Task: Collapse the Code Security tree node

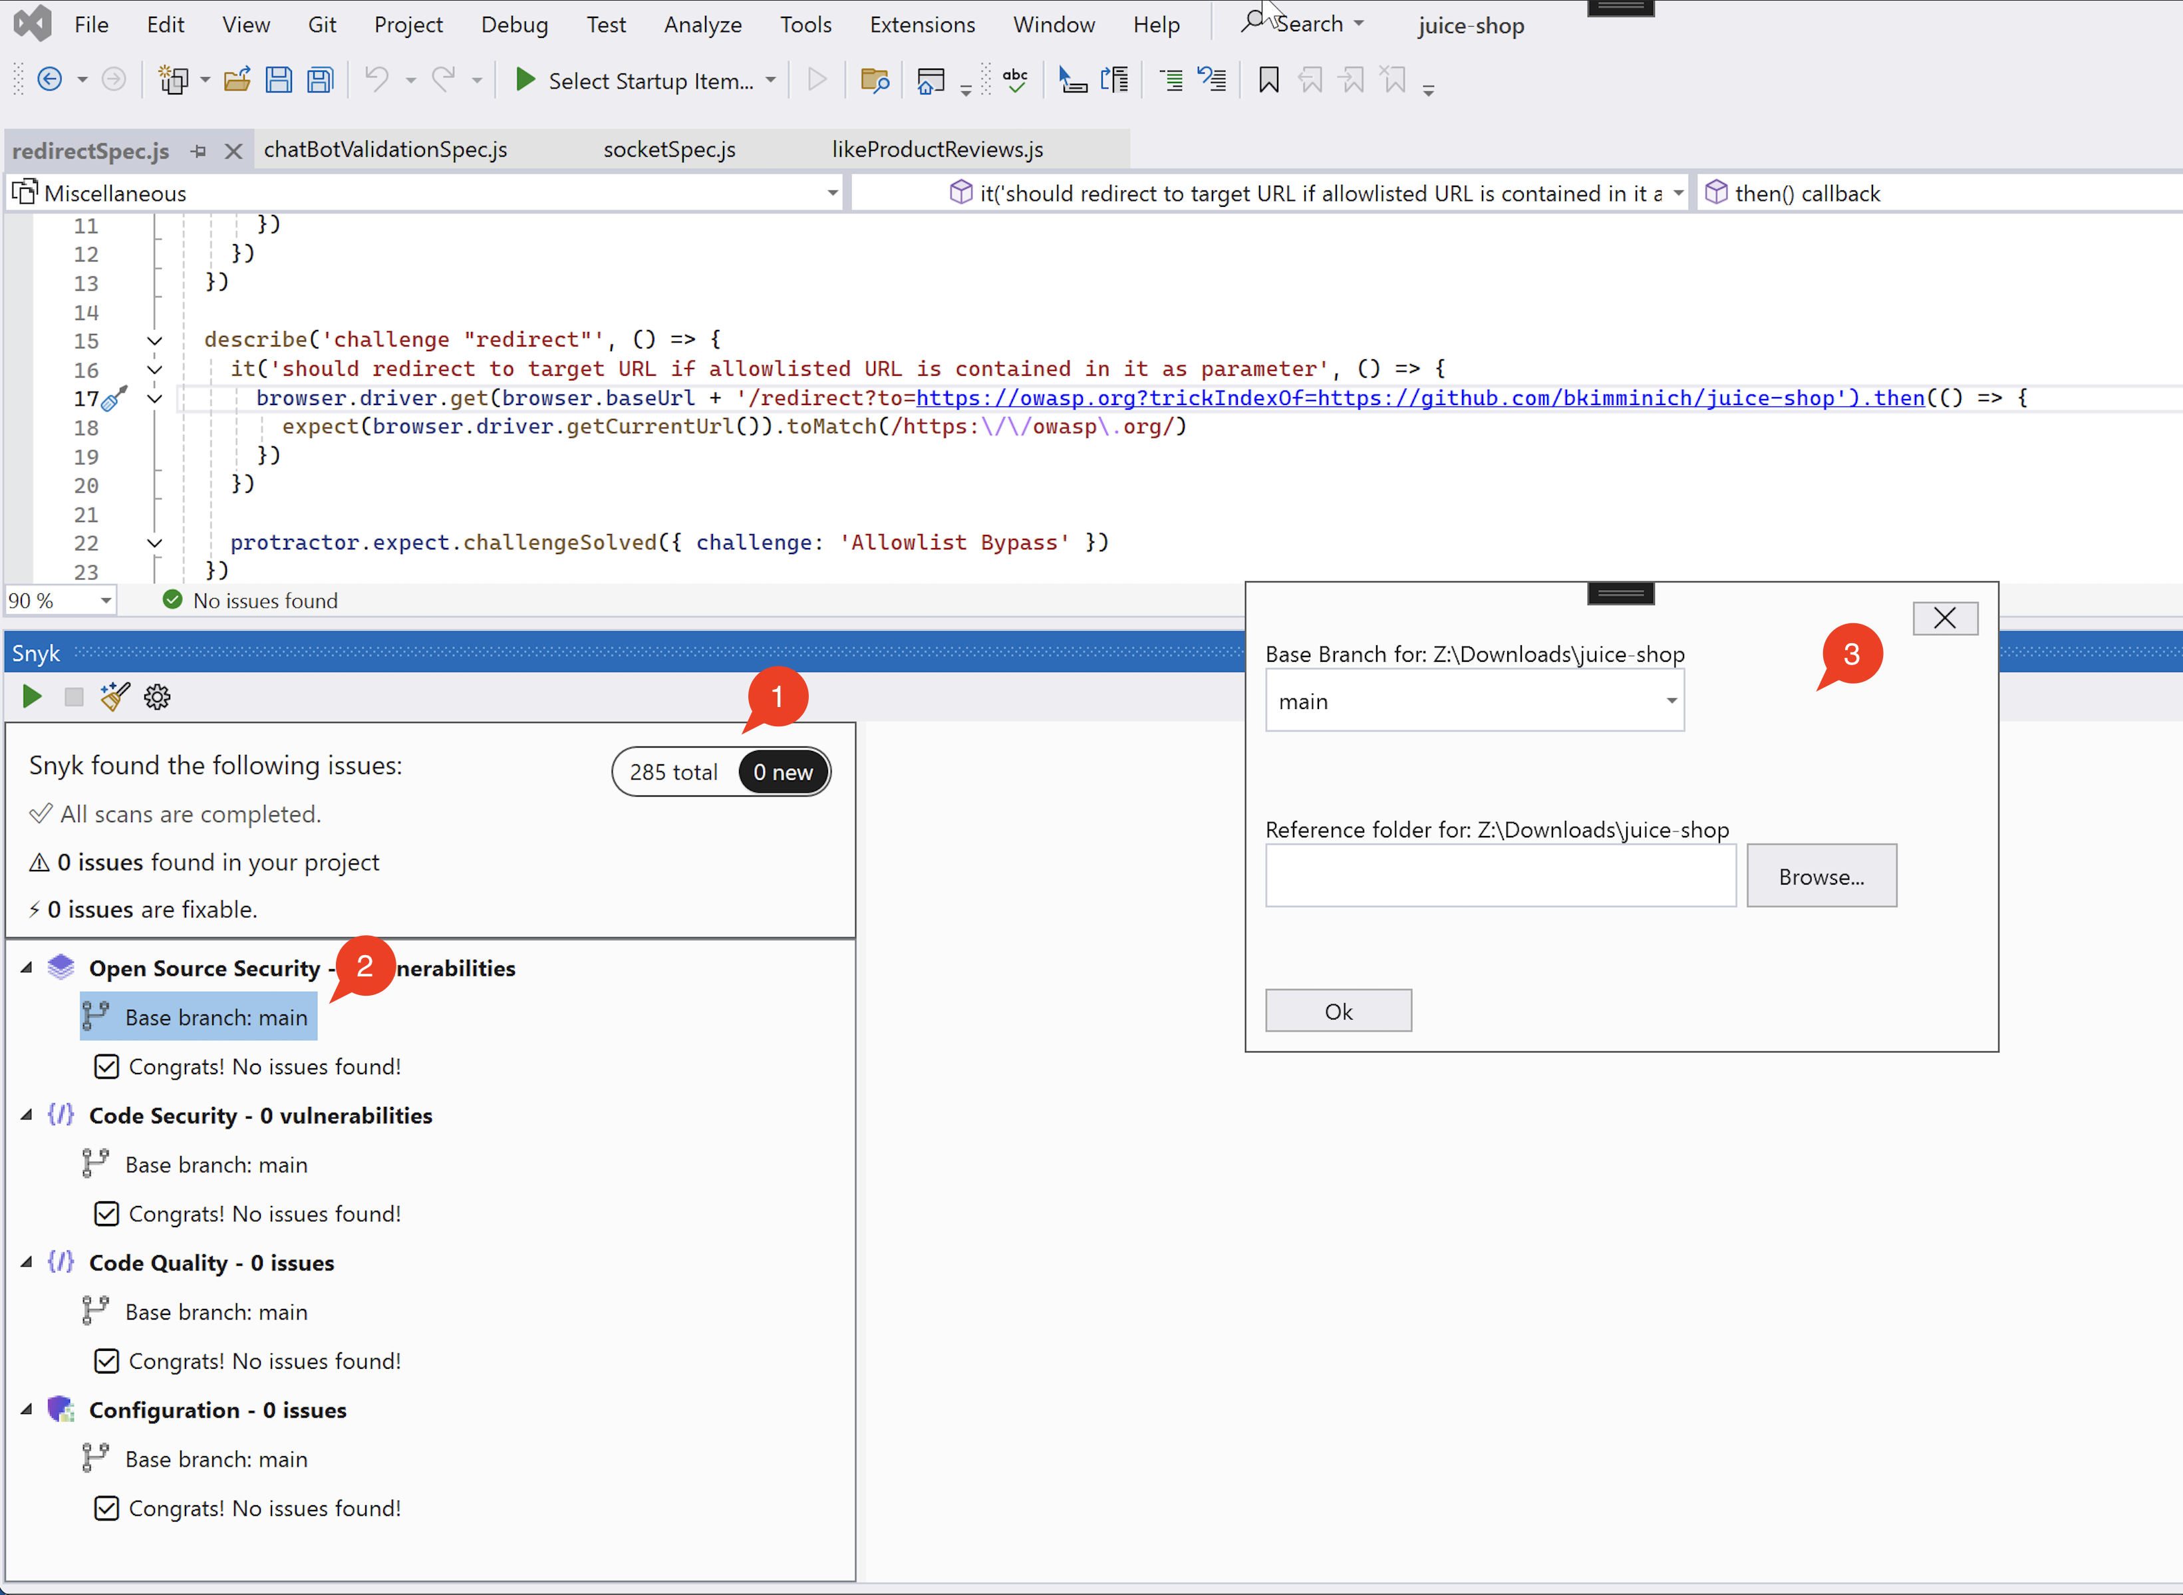Action: click(27, 1115)
